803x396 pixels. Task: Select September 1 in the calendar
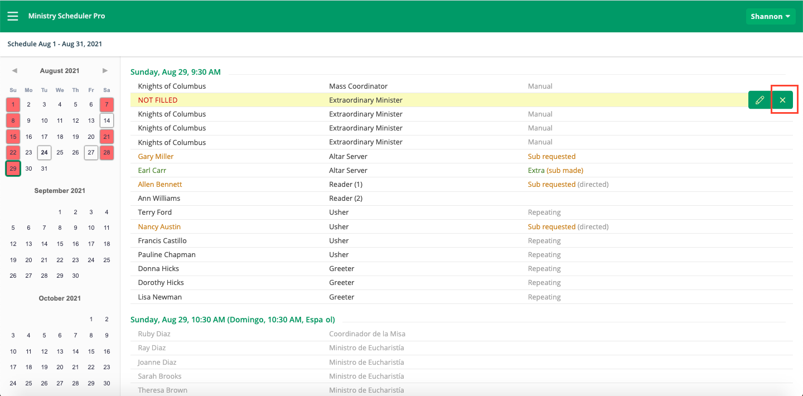click(x=60, y=212)
